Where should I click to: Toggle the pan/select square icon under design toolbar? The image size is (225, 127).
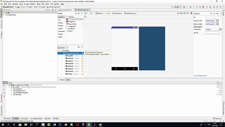click(x=85, y=17)
